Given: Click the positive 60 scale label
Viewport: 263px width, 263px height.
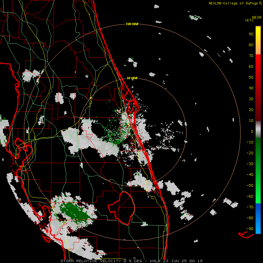Looking at the screenshot, I should tap(251, 66).
